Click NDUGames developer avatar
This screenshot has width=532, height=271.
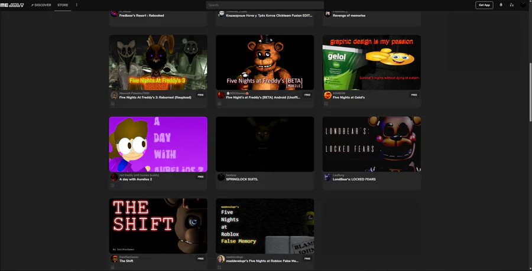[221, 95]
